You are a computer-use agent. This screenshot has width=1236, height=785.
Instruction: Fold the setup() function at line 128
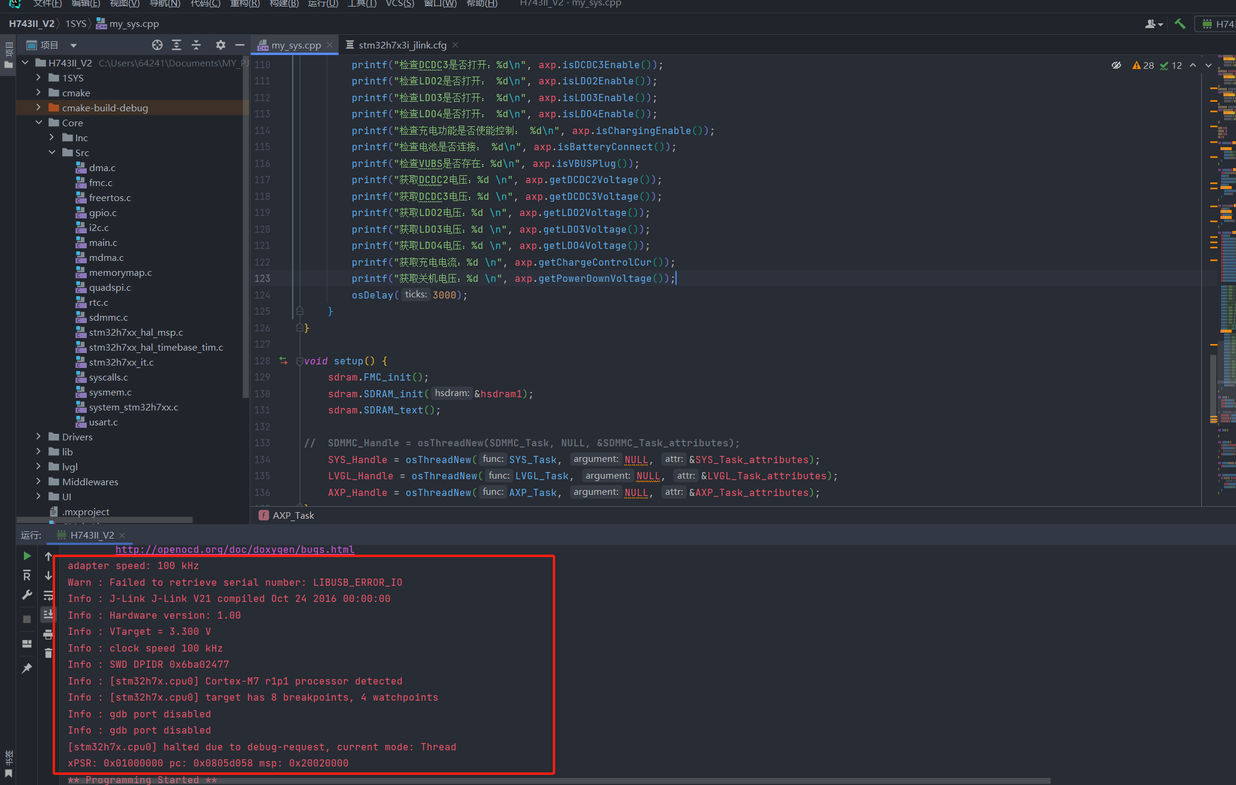pos(300,361)
